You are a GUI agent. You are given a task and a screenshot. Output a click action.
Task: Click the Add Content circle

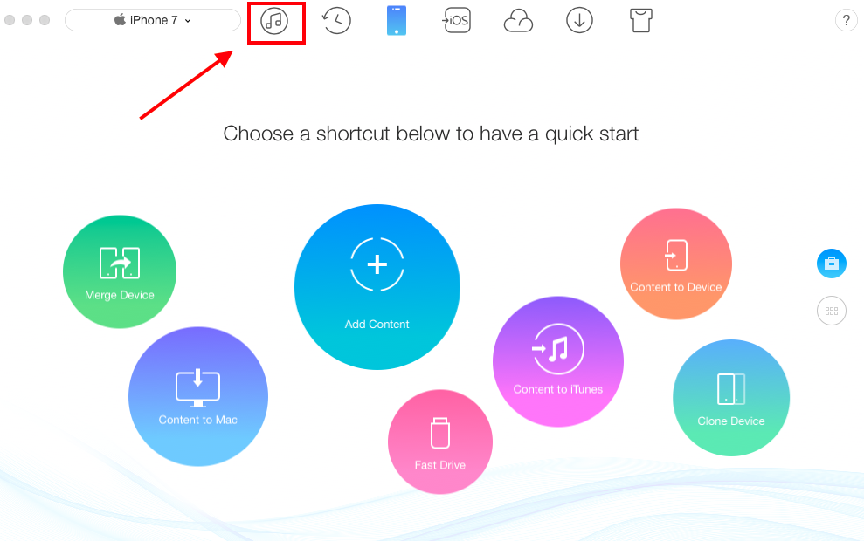click(377, 287)
